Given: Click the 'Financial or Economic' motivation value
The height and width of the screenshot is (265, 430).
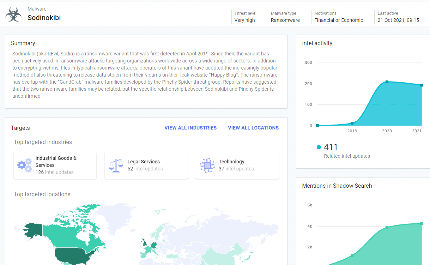Looking at the screenshot, I should 339,20.
